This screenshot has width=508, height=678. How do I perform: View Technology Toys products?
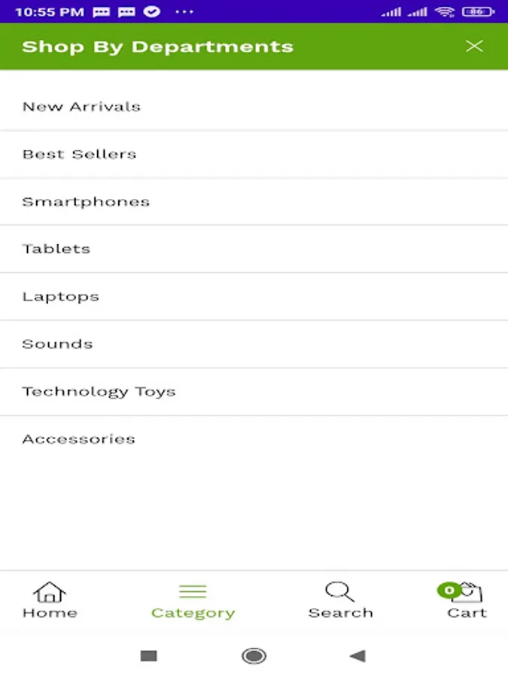pyautogui.click(x=99, y=391)
